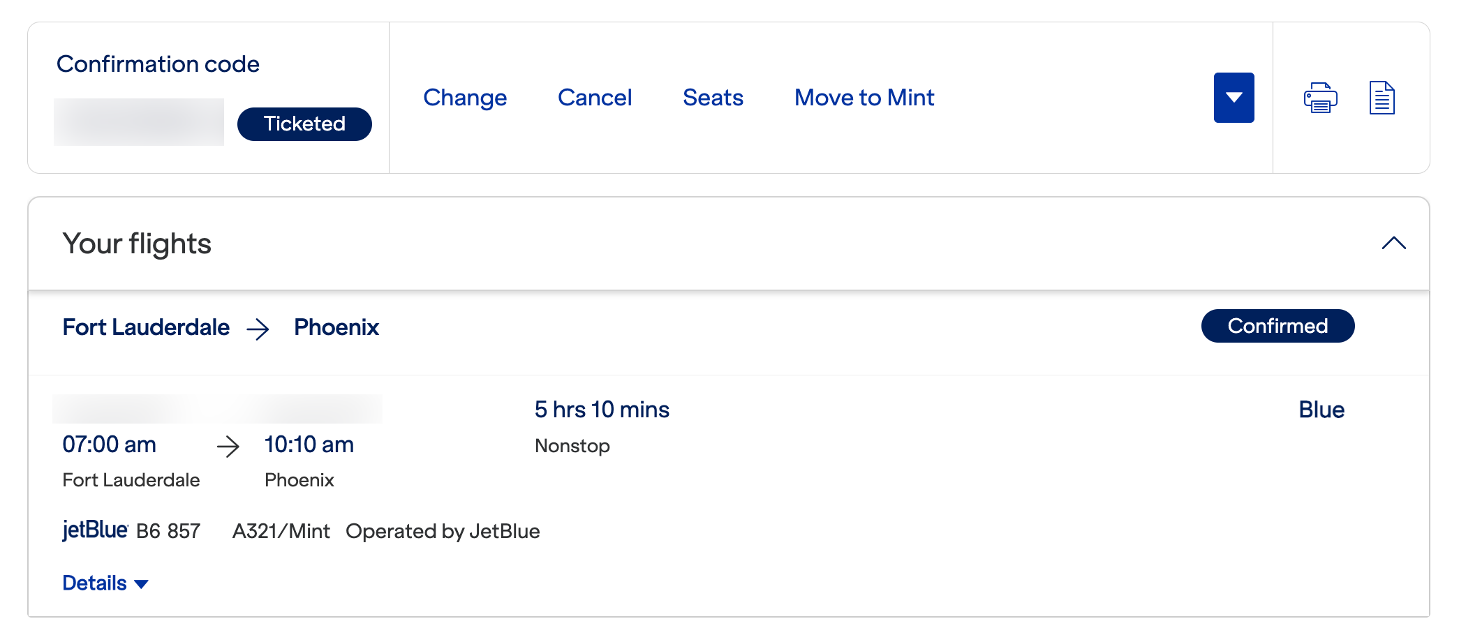
Task: Click the Change link
Action: point(465,98)
